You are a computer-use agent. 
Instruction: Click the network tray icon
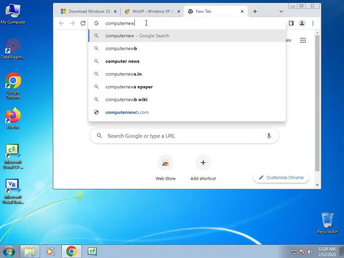tap(294, 252)
